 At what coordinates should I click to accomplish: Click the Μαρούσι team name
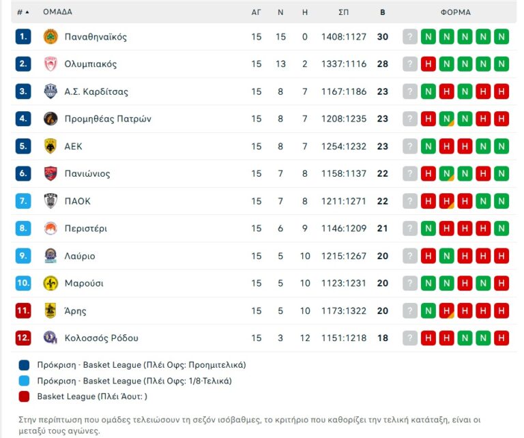(x=84, y=283)
